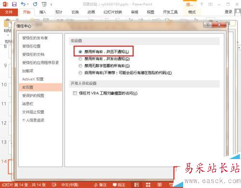241x188 pixels.
Task: Select 文件阻止设置 category
Action: pyautogui.click(x=33, y=112)
